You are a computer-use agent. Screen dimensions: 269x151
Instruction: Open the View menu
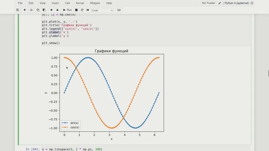coord(42,3)
